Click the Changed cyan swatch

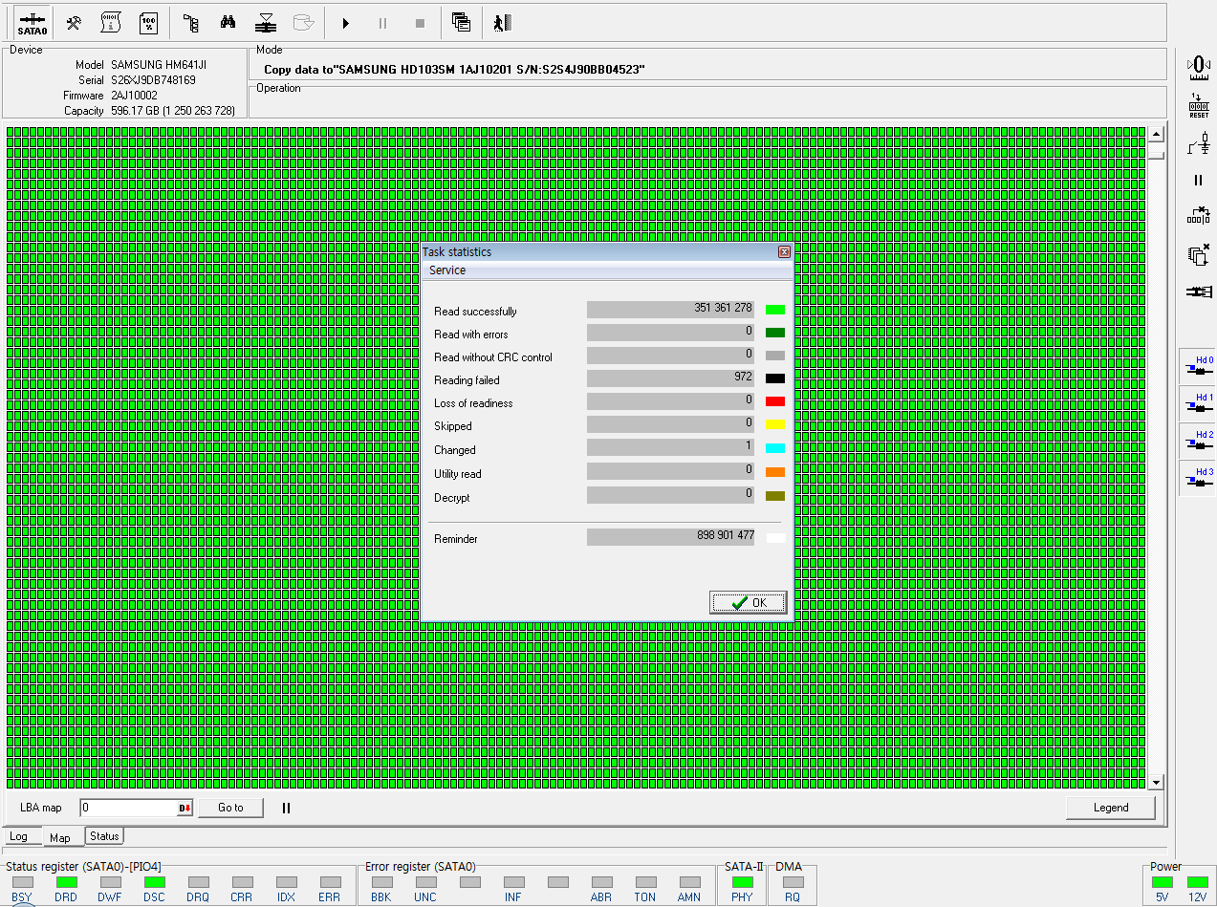click(775, 448)
